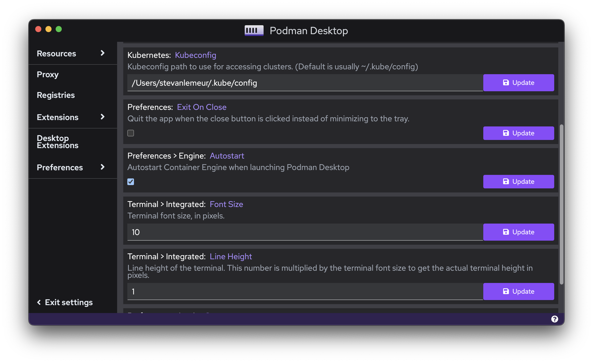Click back arrow beside Exit settings
Screen dimensions: 593x363
(39, 302)
